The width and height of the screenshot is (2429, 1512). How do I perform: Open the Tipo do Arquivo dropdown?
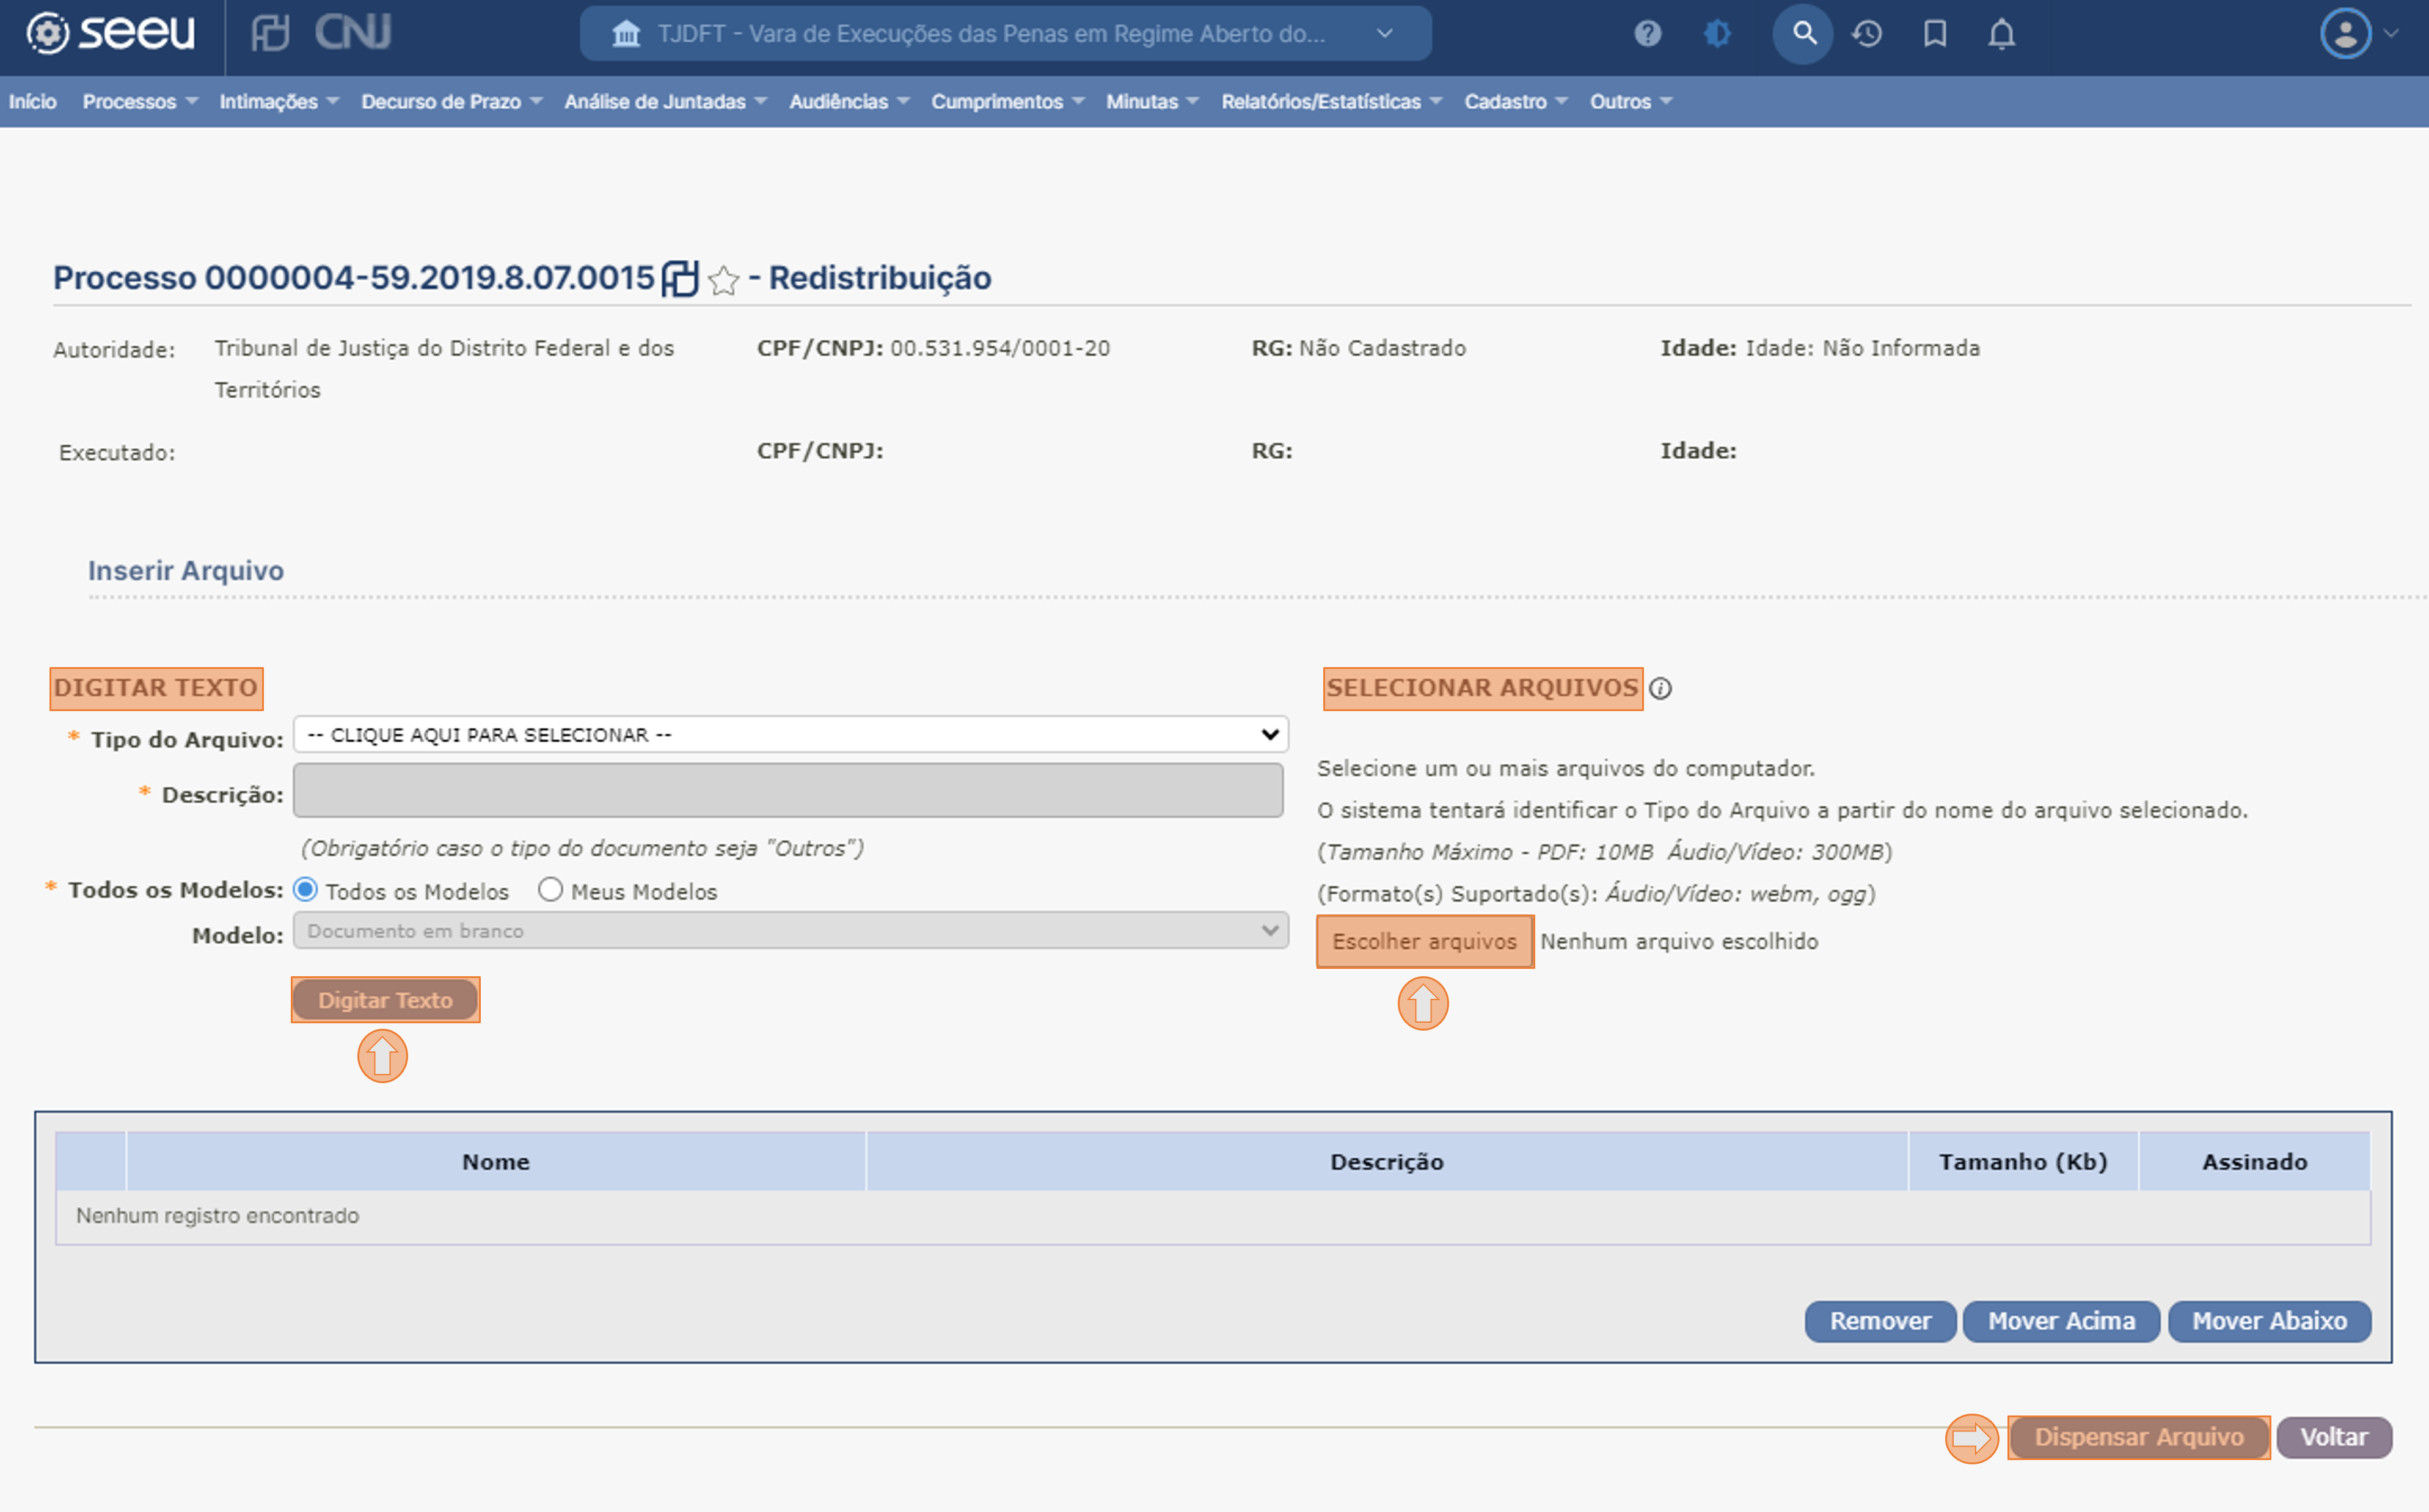pos(790,734)
